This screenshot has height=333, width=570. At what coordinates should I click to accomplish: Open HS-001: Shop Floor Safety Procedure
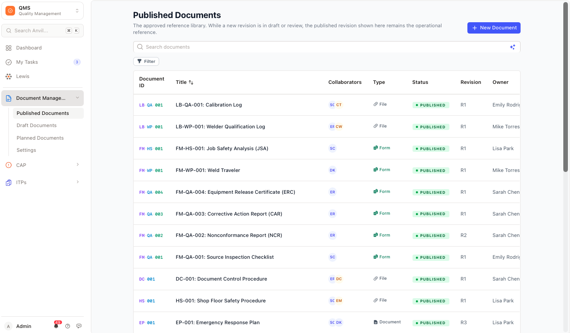(221, 301)
